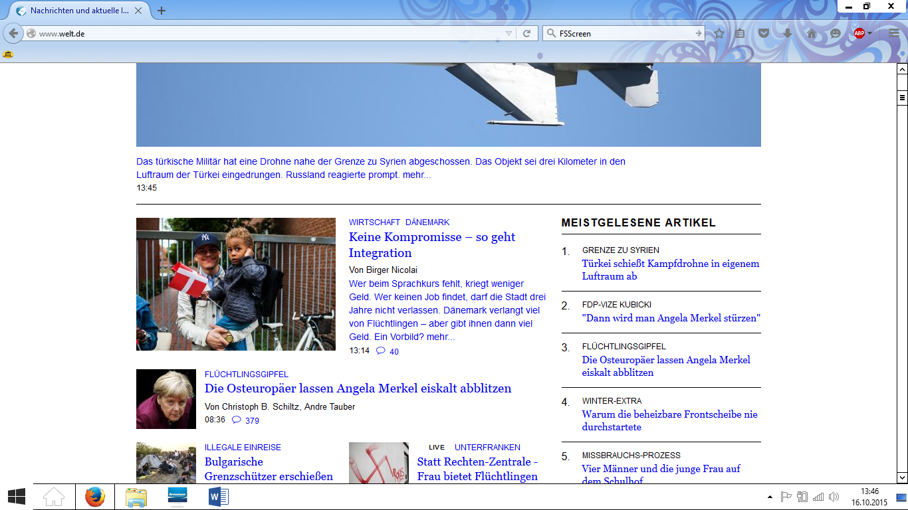The height and width of the screenshot is (510, 908).
Task: Click comment bubble icon showing 40
Action: click(x=381, y=351)
